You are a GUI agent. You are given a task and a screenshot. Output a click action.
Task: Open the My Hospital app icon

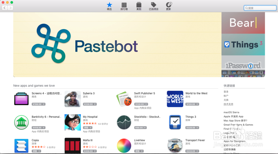[x=73, y=123]
